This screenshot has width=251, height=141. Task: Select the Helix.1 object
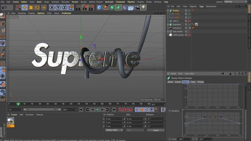(x=176, y=21)
